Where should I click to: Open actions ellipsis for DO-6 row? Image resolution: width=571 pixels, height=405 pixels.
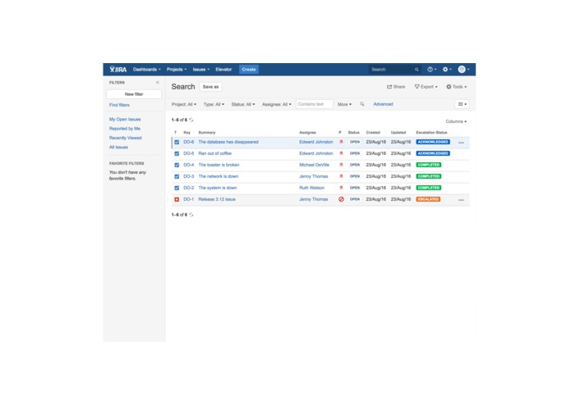(461, 143)
